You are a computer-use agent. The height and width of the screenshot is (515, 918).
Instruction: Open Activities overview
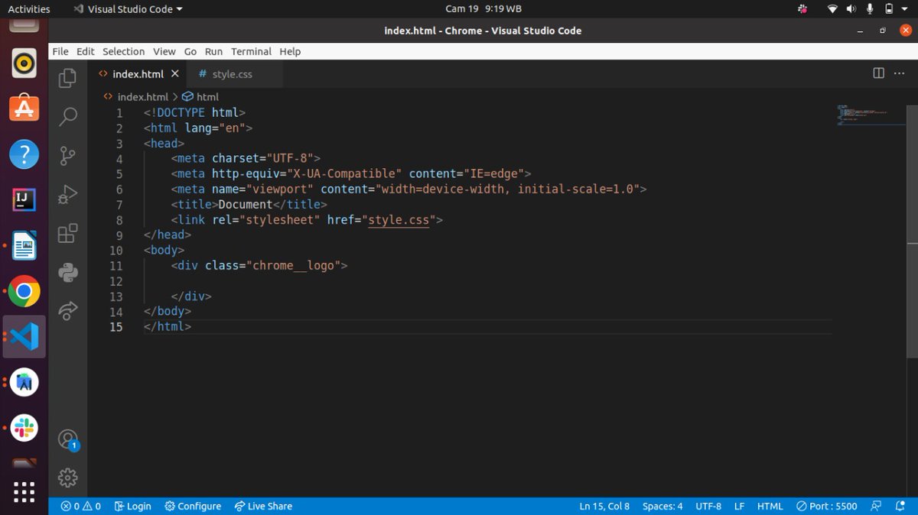(x=29, y=9)
